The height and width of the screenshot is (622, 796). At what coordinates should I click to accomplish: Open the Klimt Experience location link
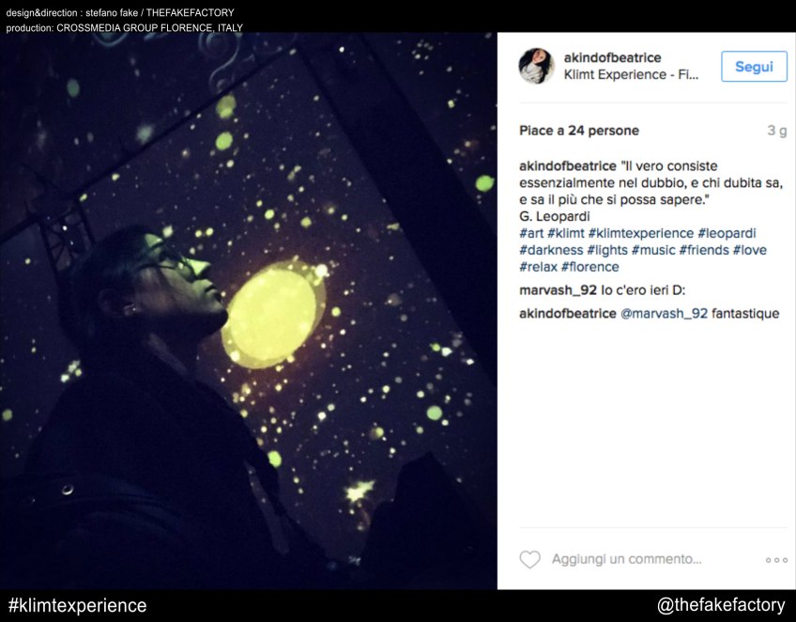631,75
